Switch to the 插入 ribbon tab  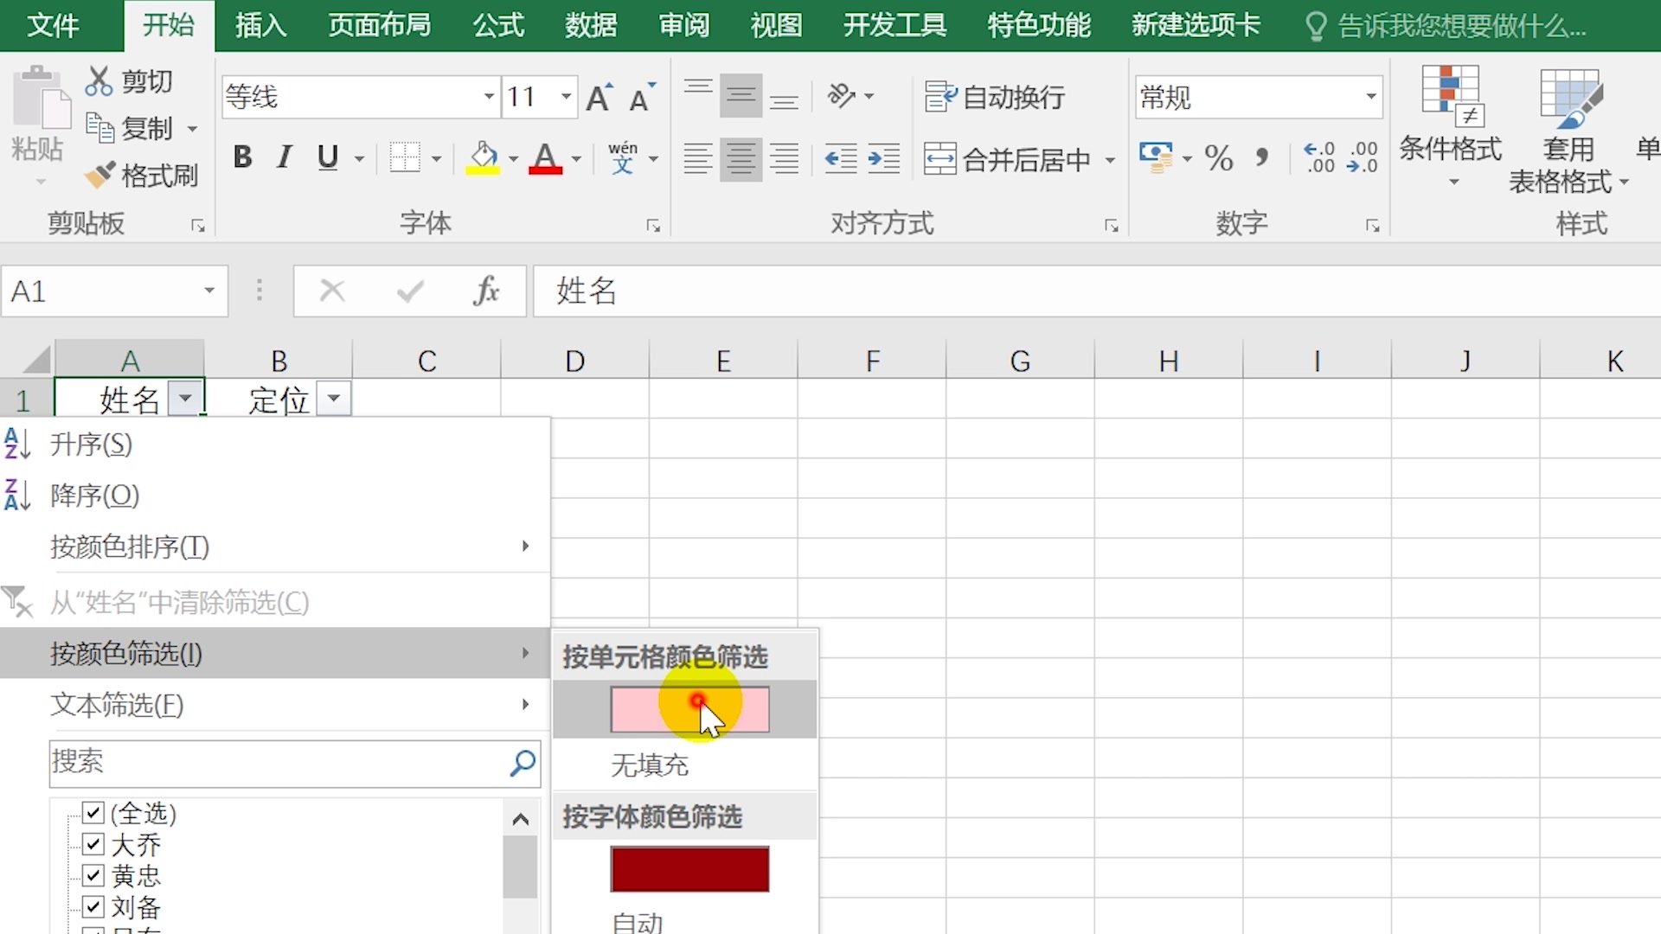coord(260,25)
